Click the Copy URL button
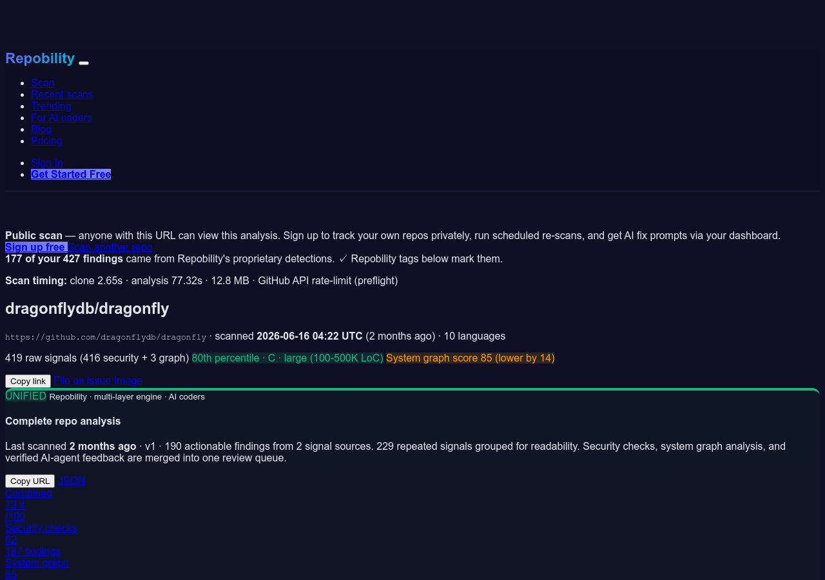This screenshot has height=580, width=825. tap(30, 481)
